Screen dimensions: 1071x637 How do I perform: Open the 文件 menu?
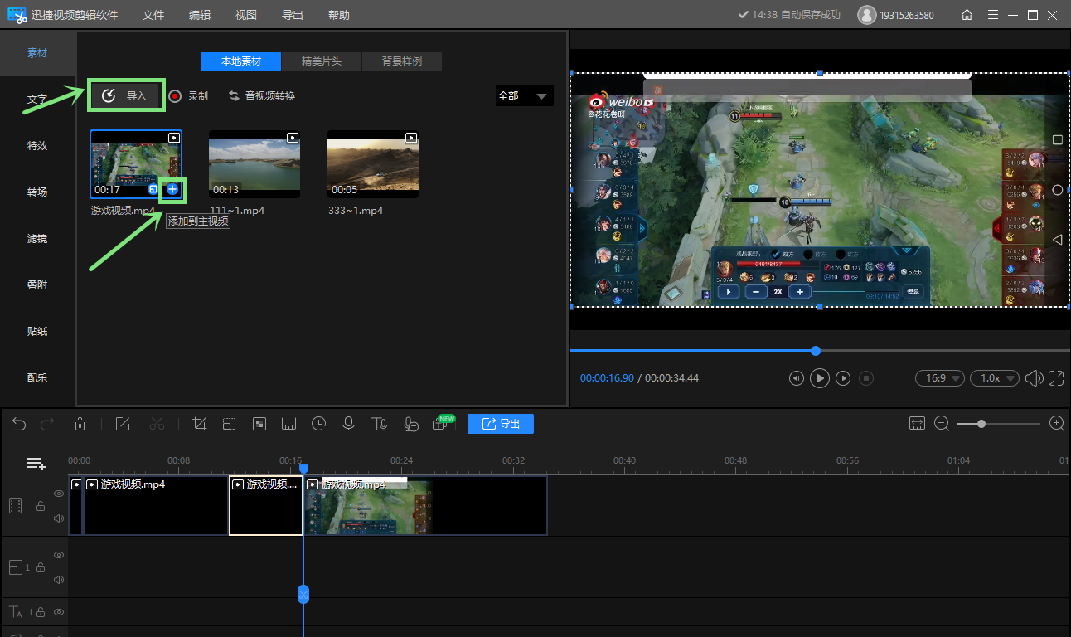click(x=153, y=15)
